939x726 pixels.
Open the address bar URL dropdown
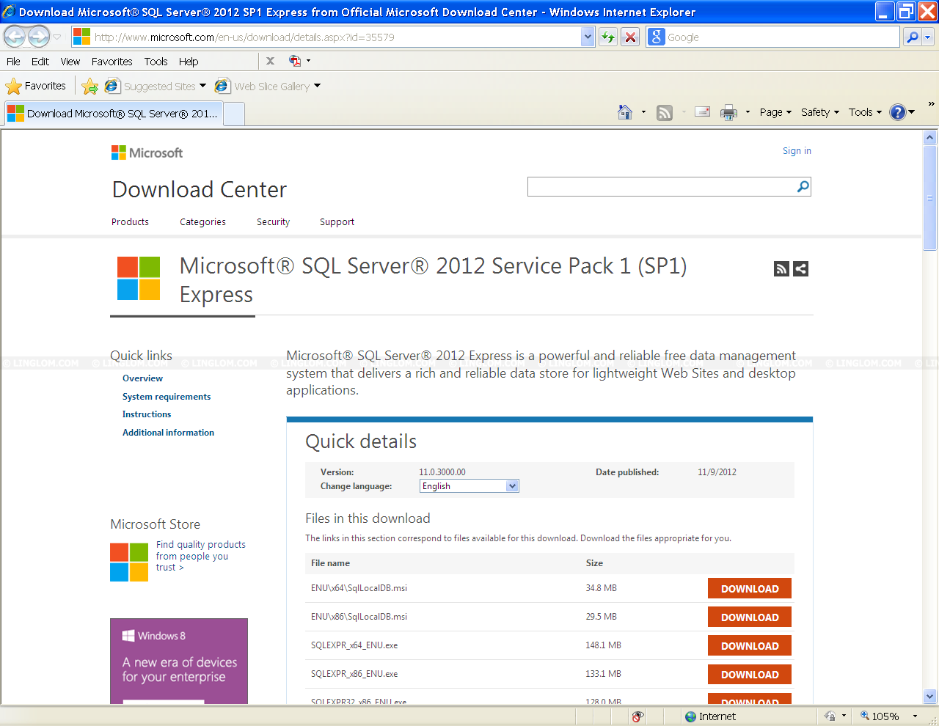588,37
